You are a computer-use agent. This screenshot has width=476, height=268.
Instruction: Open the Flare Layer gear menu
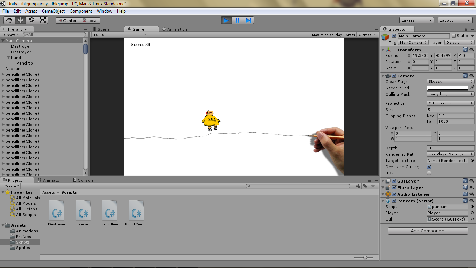click(471, 187)
